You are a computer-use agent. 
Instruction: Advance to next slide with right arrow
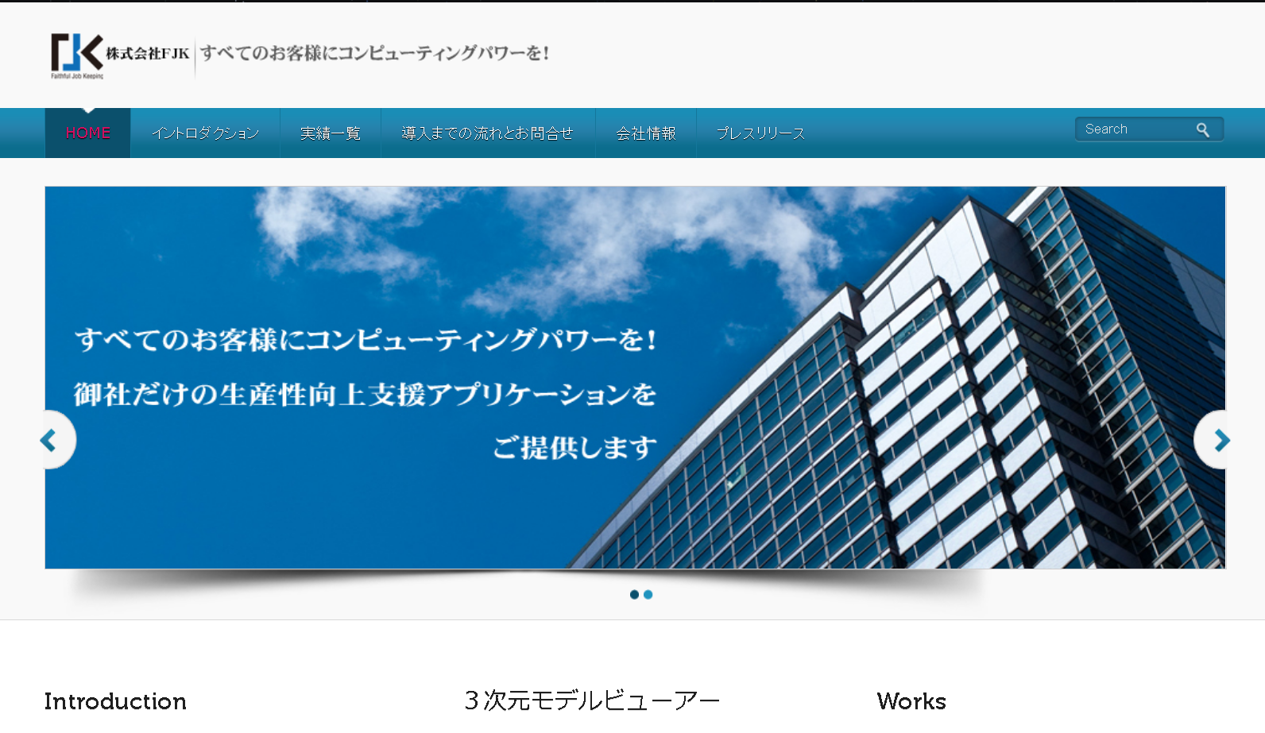click(1221, 440)
